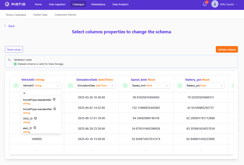Click the Validation notes terminal icon
This screenshot has width=244, height=165.
[x=9, y=60]
